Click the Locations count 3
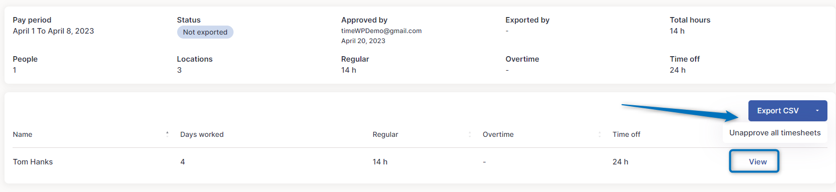The image size is (836, 192). 179,70
